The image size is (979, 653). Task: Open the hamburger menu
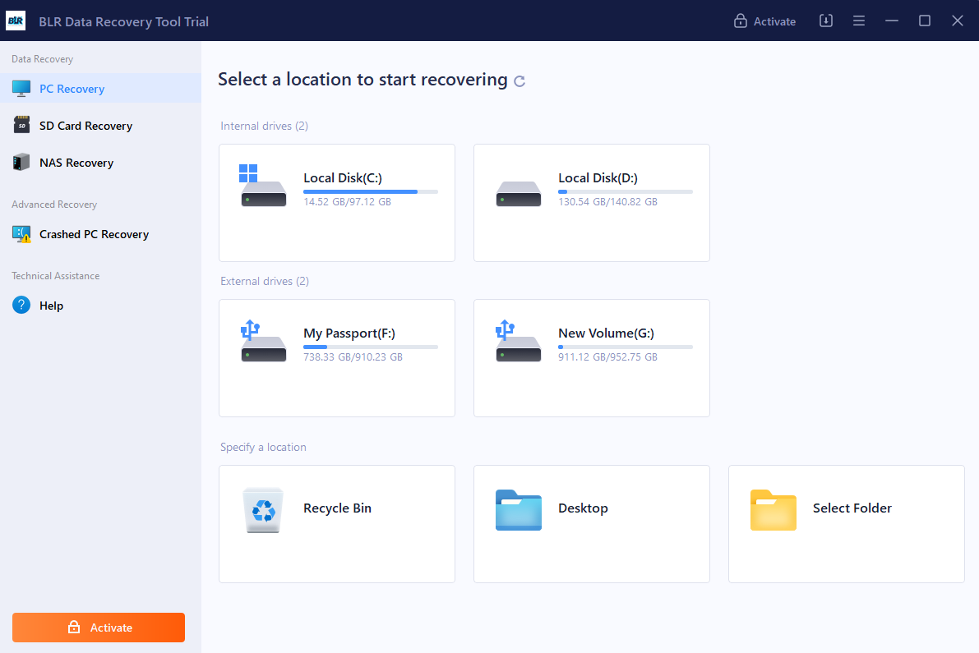858,21
